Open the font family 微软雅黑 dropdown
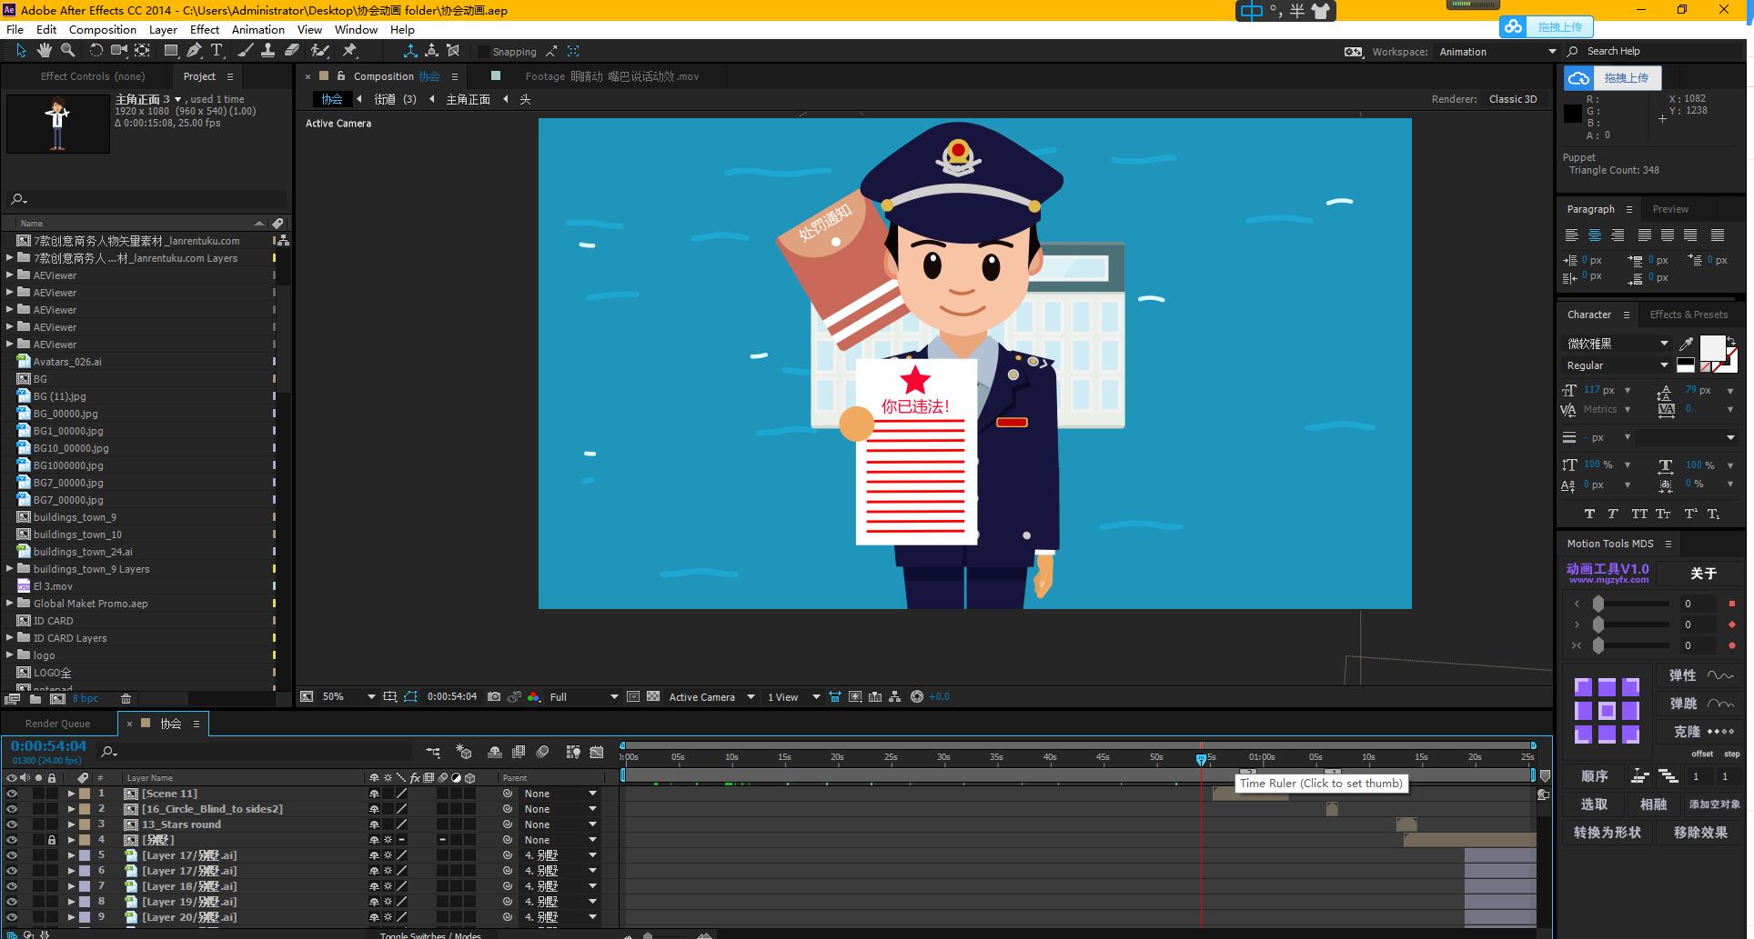Image resolution: width=1754 pixels, height=939 pixels. coord(1618,343)
